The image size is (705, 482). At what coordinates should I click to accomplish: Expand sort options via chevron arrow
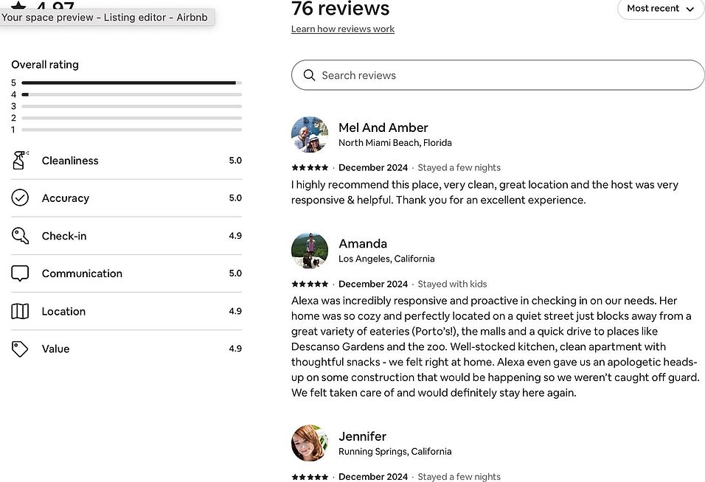[x=690, y=9]
